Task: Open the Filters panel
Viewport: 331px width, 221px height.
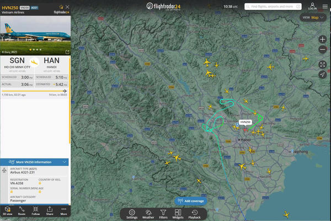Action: click(x=163, y=214)
